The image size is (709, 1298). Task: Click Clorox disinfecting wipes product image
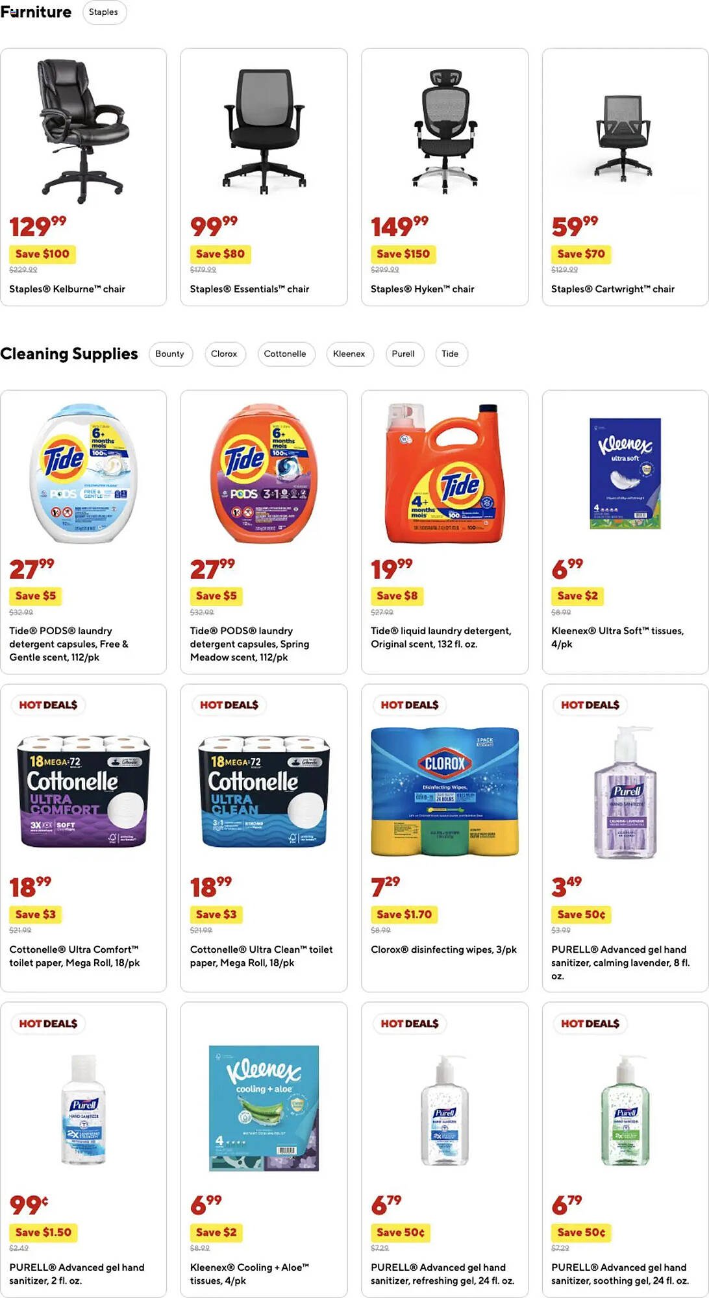[445, 791]
